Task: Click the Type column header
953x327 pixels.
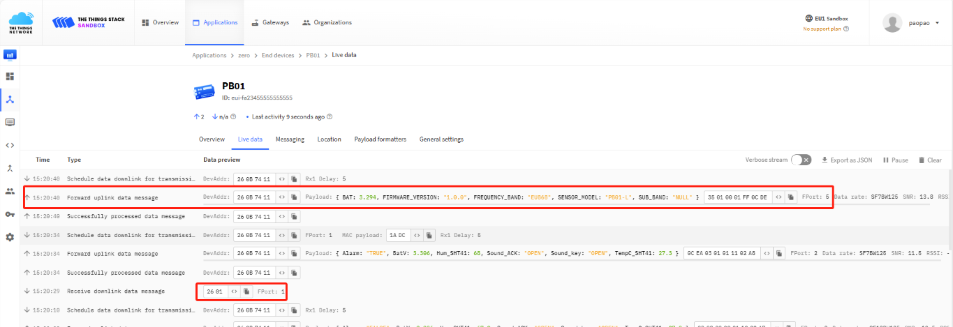Action: click(74, 160)
